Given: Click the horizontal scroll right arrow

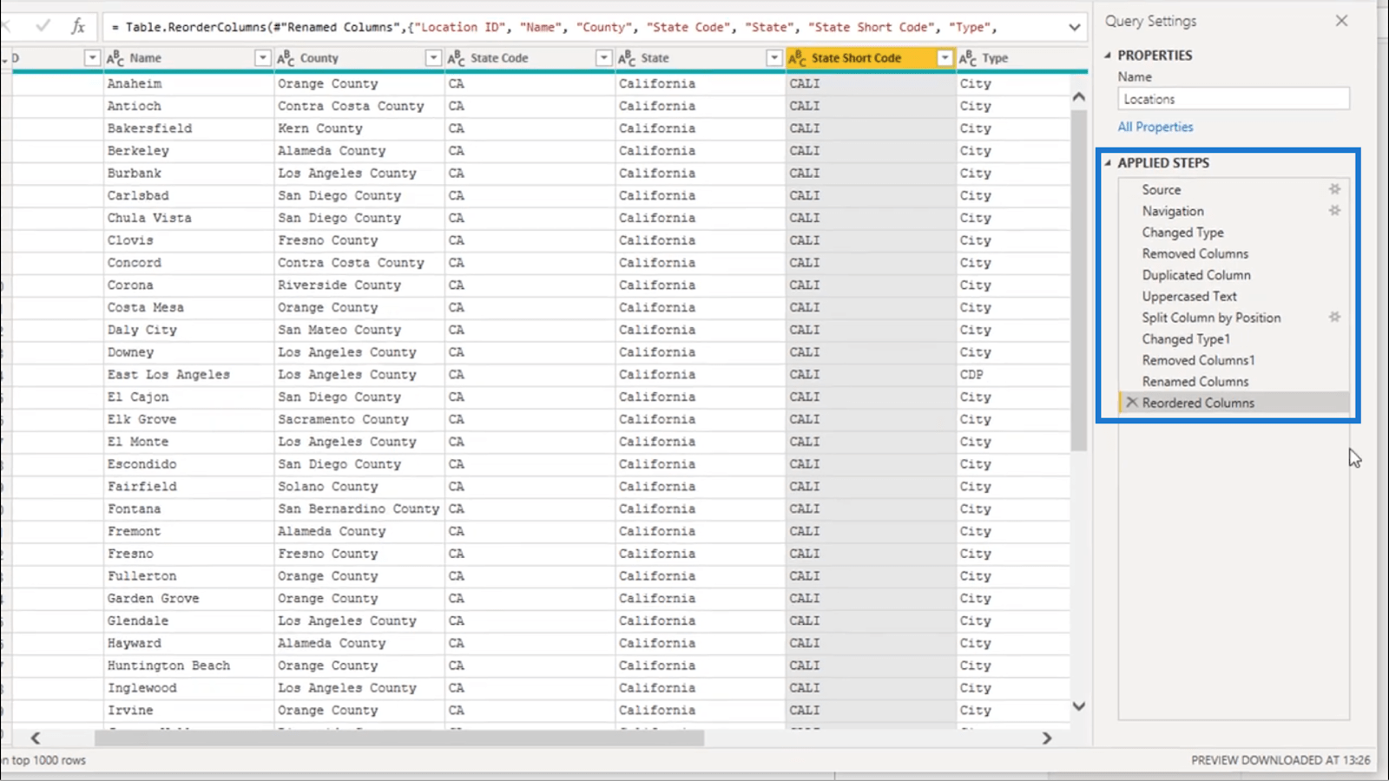Looking at the screenshot, I should [1047, 738].
